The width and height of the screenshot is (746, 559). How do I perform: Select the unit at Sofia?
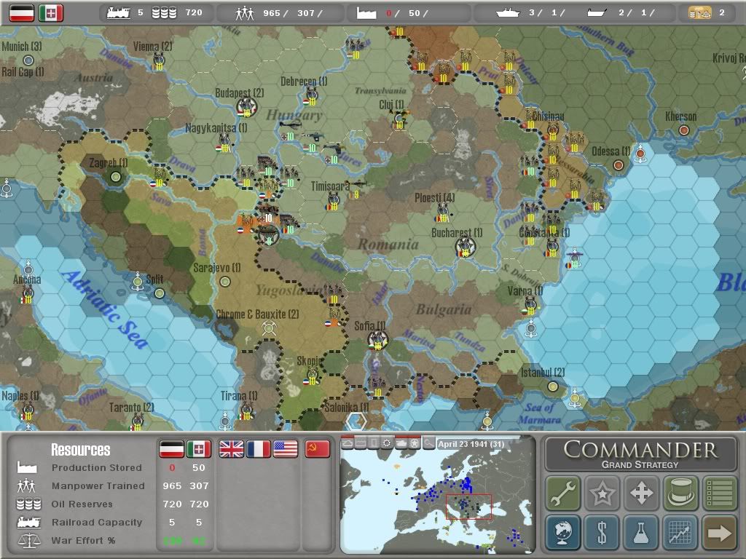(x=378, y=341)
